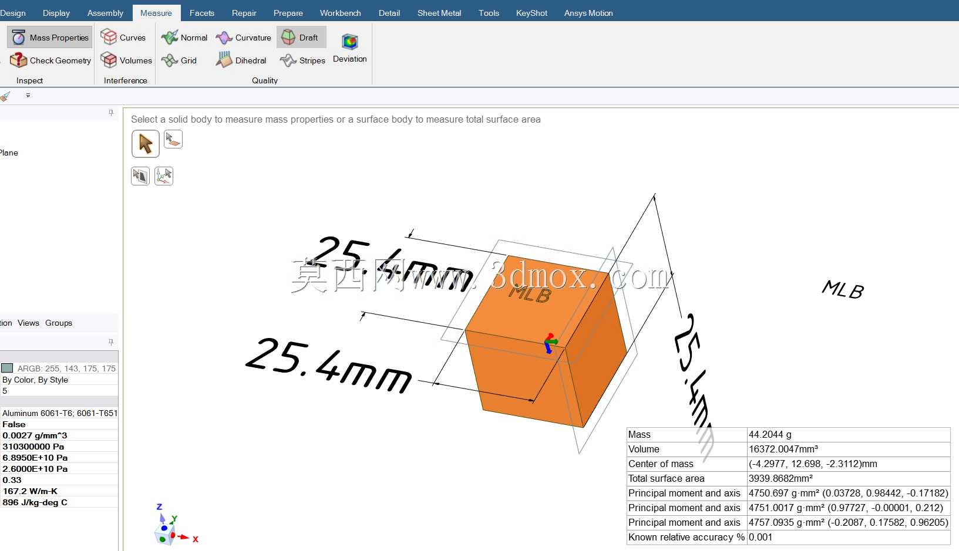The width and height of the screenshot is (959, 551).
Task: Open the Facets ribbon tab
Action: coord(202,13)
